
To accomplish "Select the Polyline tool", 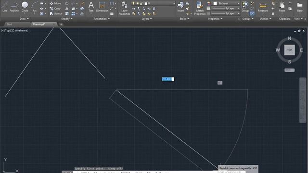I will (x=14, y=6).
